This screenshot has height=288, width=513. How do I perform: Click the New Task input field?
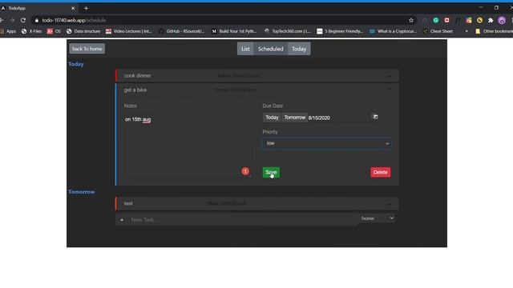click(242, 220)
